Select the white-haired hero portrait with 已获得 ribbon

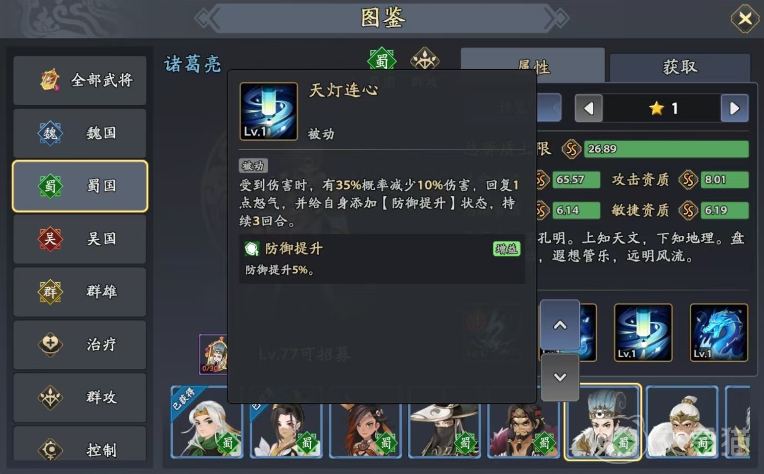point(207,423)
